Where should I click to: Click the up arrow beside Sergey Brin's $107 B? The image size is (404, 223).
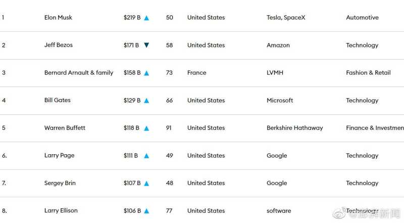coord(146,184)
